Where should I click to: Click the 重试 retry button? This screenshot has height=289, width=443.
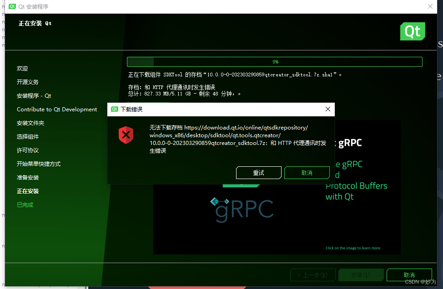click(x=258, y=173)
